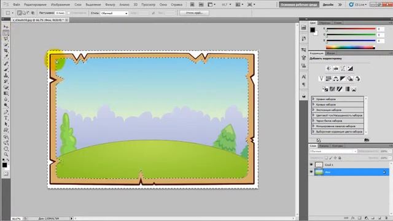The image size is (393, 221).
Task: Toggle the anti-alias (Сглаживание) checkbox
Action: point(68,13)
